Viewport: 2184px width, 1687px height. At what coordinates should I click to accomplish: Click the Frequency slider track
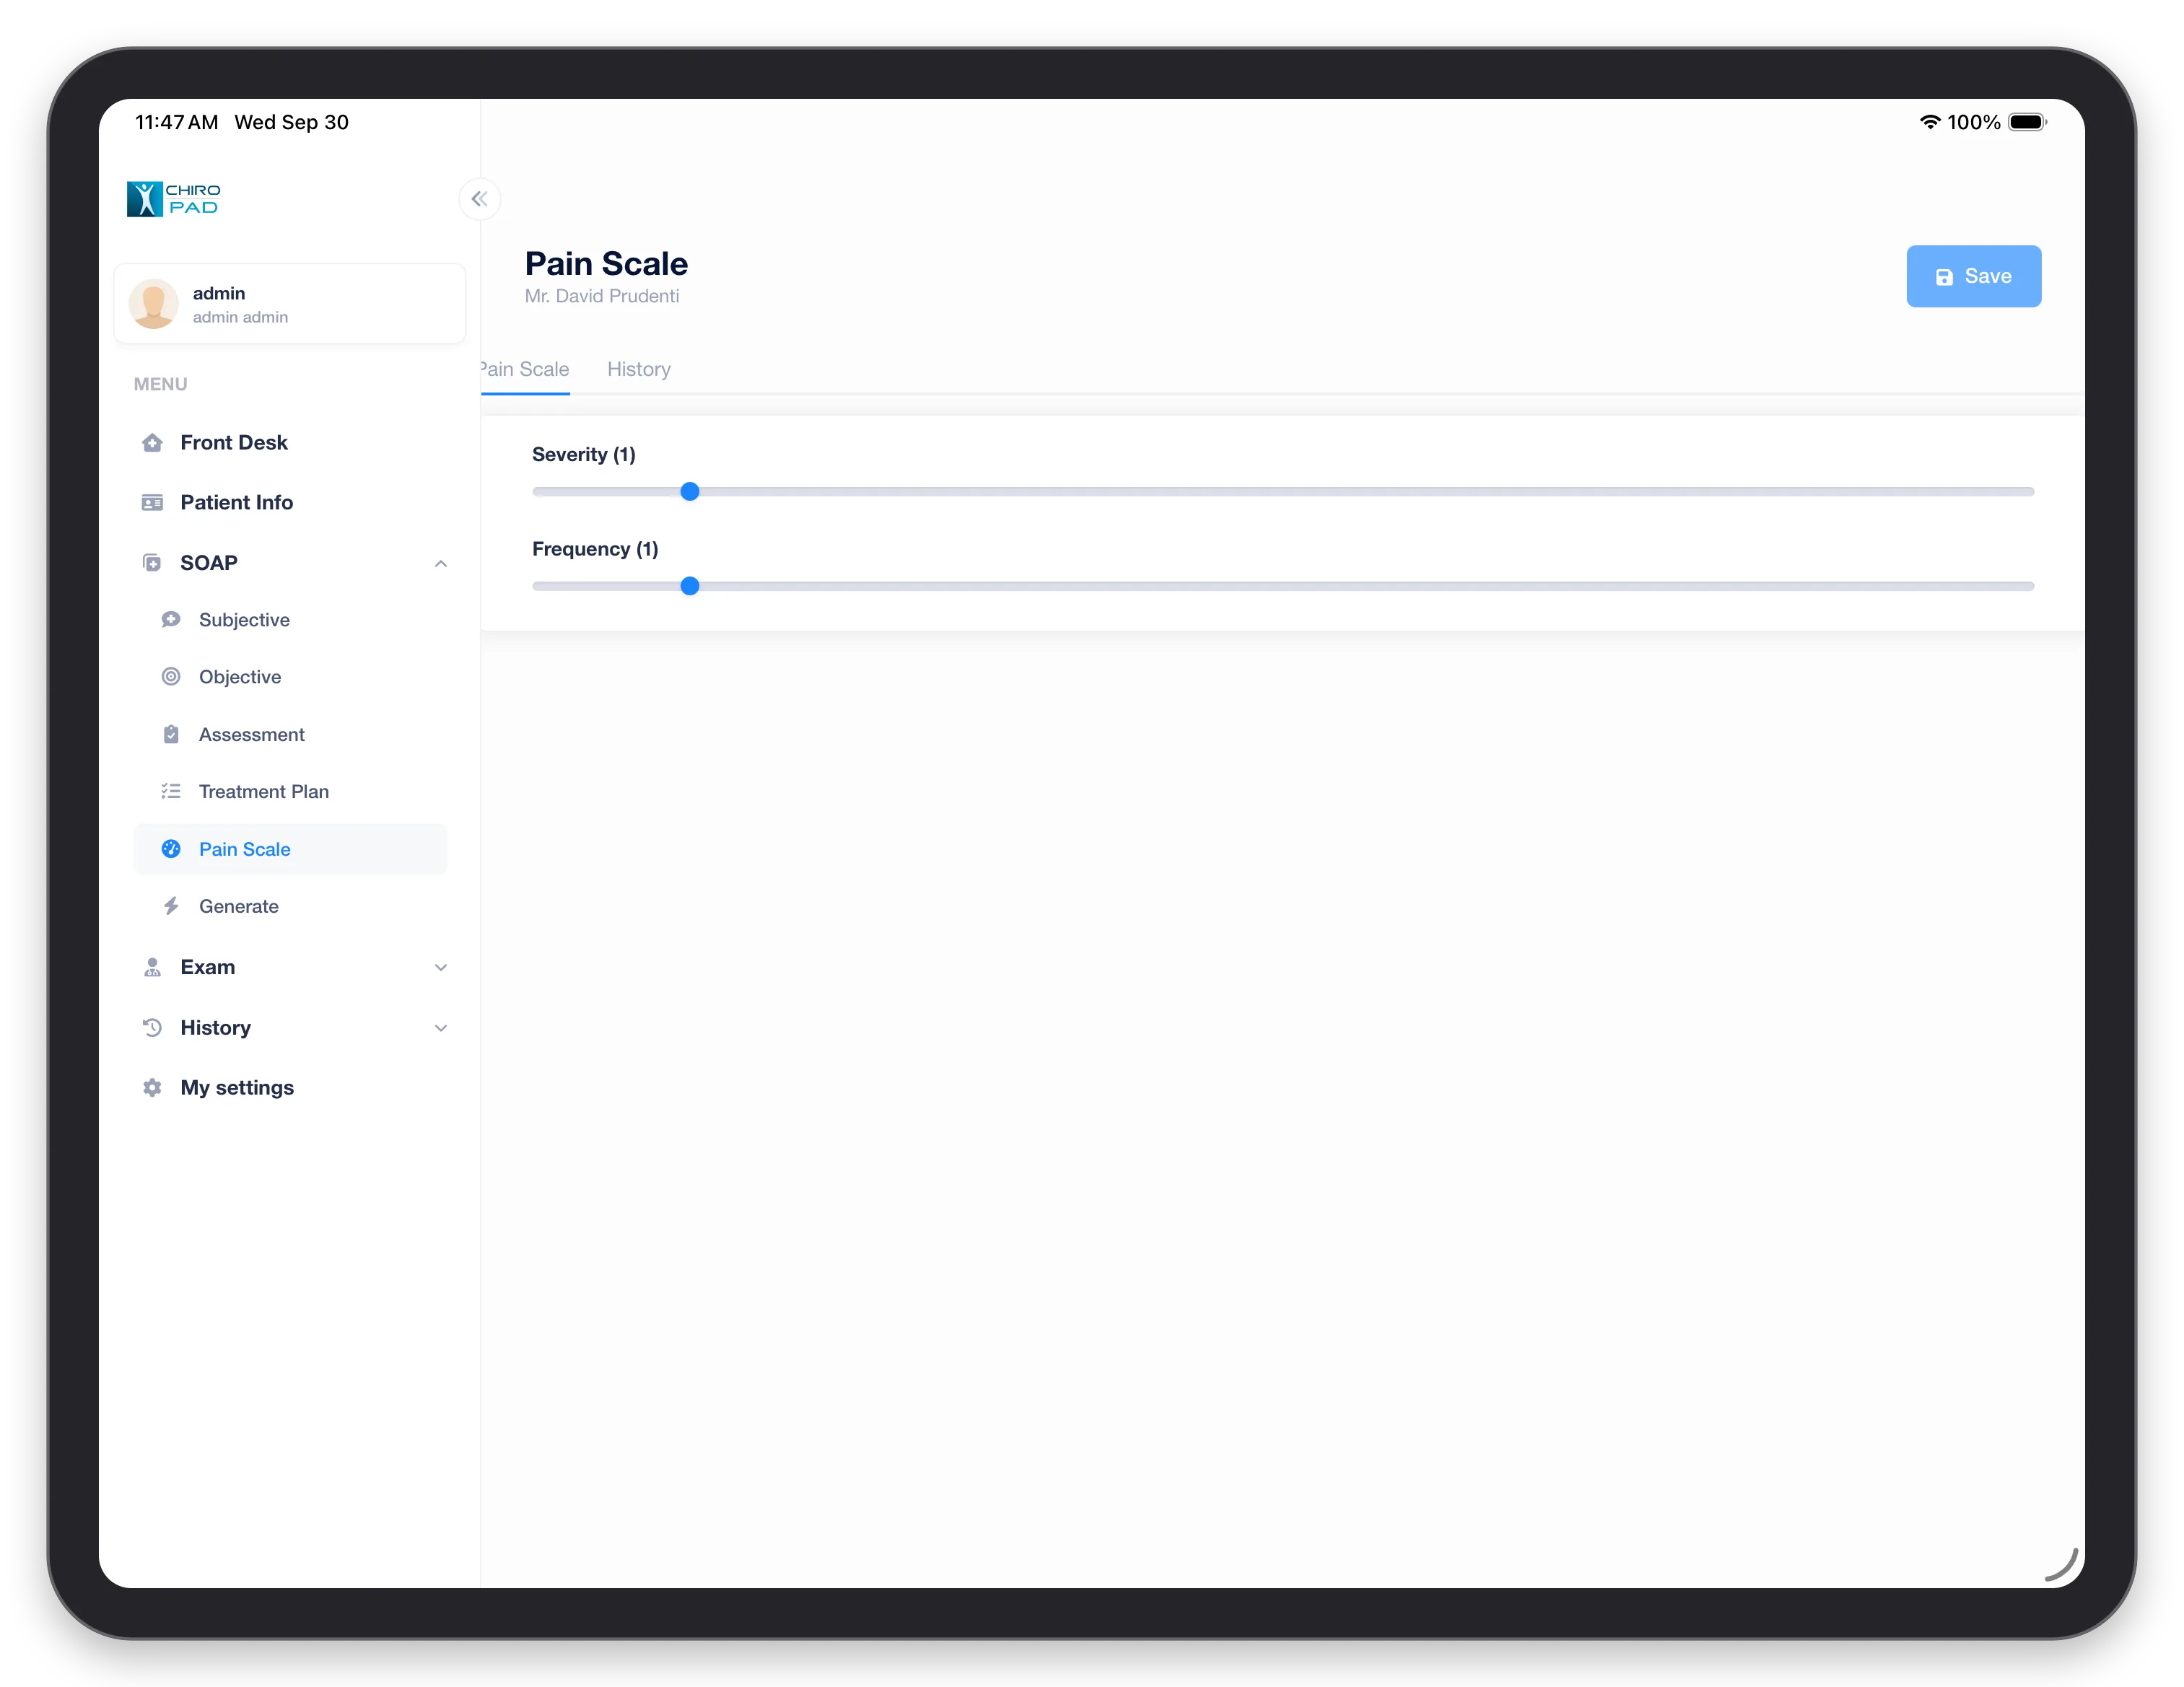tap(1283, 587)
